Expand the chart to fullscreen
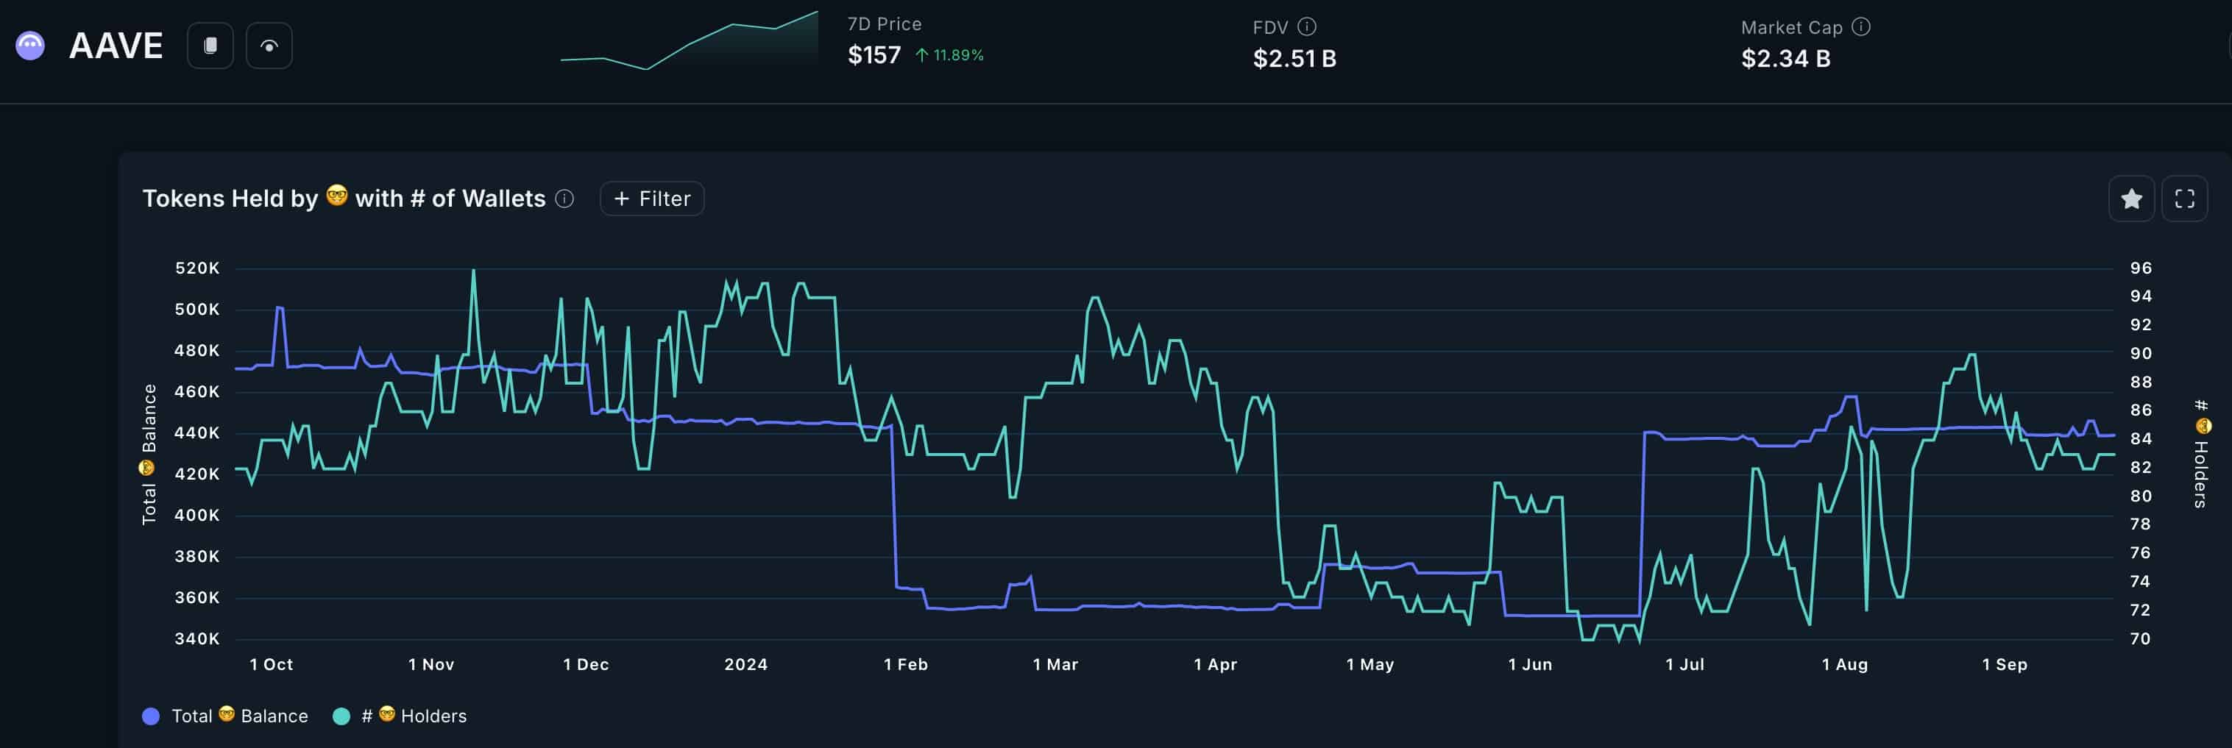 [x=2184, y=199]
